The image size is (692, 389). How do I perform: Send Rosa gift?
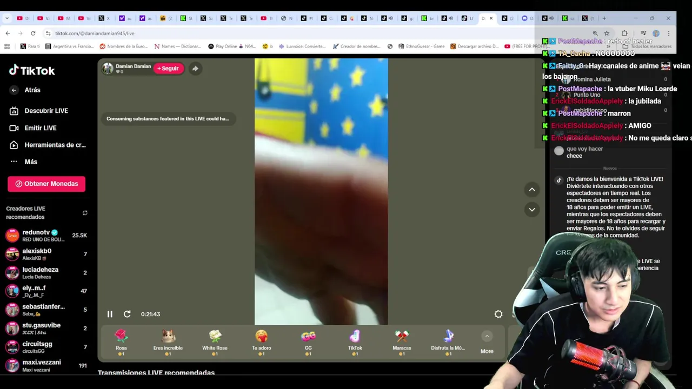coord(121,342)
